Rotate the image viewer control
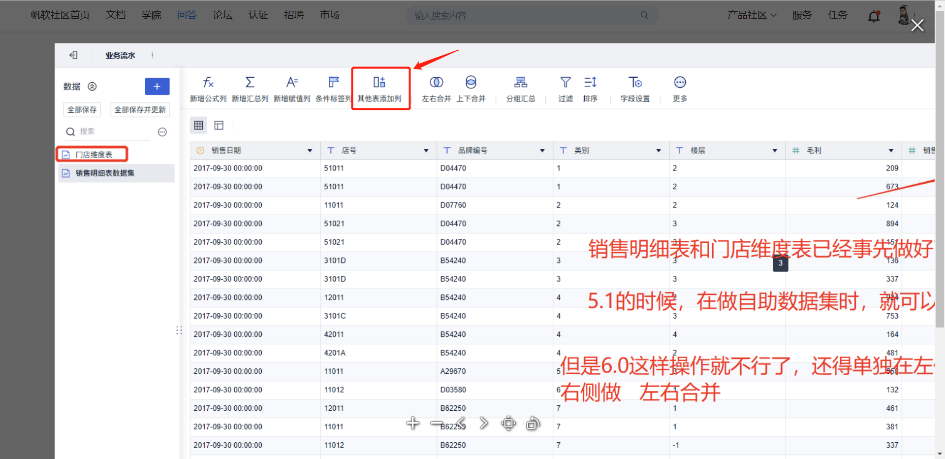Image resolution: width=945 pixels, height=459 pixels. pos(533,423)
